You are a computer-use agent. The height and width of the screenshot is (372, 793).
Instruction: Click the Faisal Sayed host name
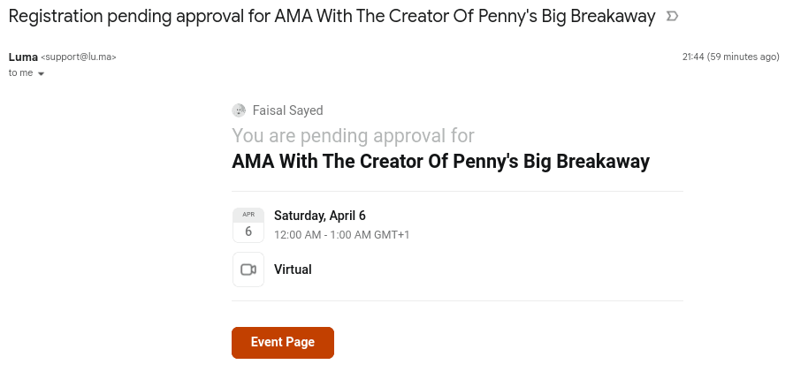tap(287, 110)
